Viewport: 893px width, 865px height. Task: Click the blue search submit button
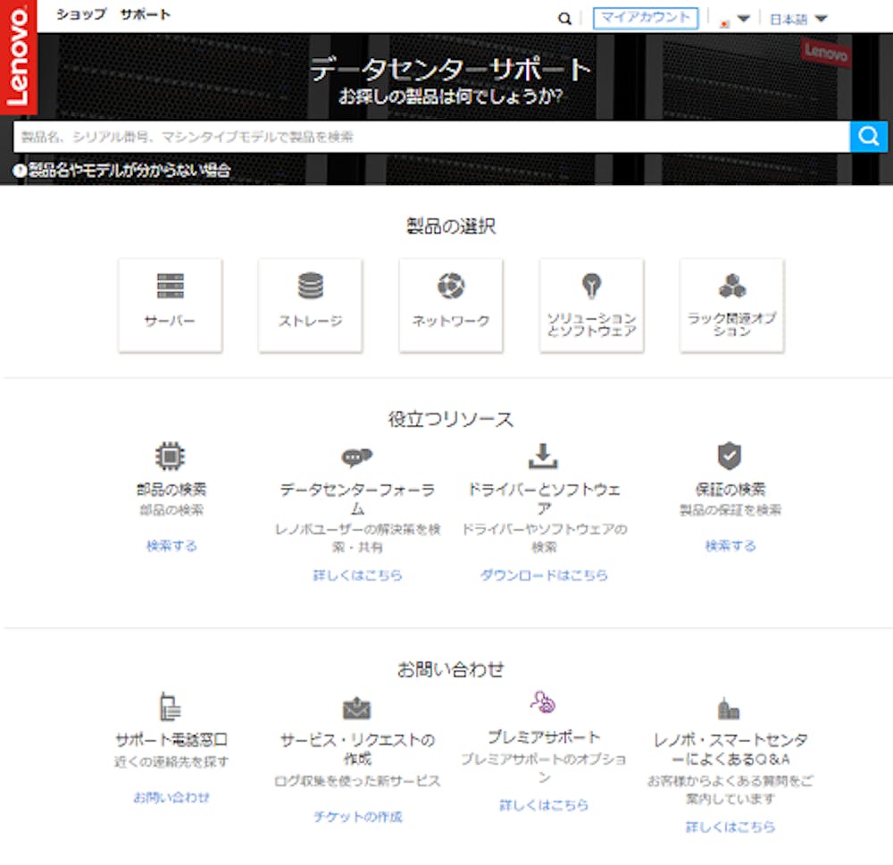click(x=869, y=137)
